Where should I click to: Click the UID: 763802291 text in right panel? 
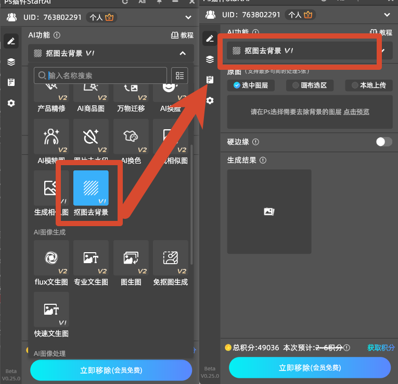(x=251, y=15)
